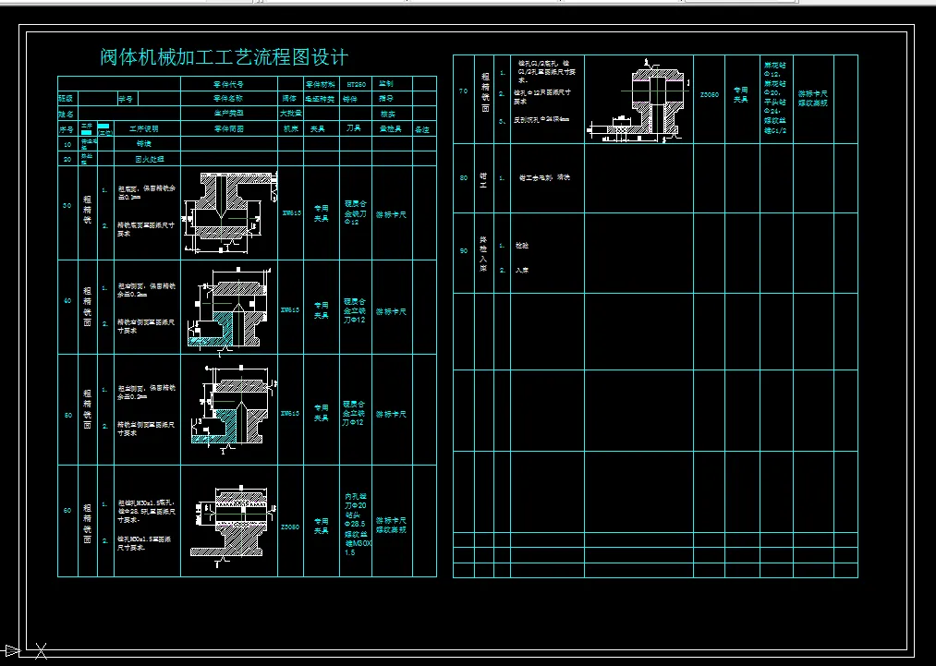936x666 pixels.
Task: Click the process number 80 cell
Action: point(464,178)
